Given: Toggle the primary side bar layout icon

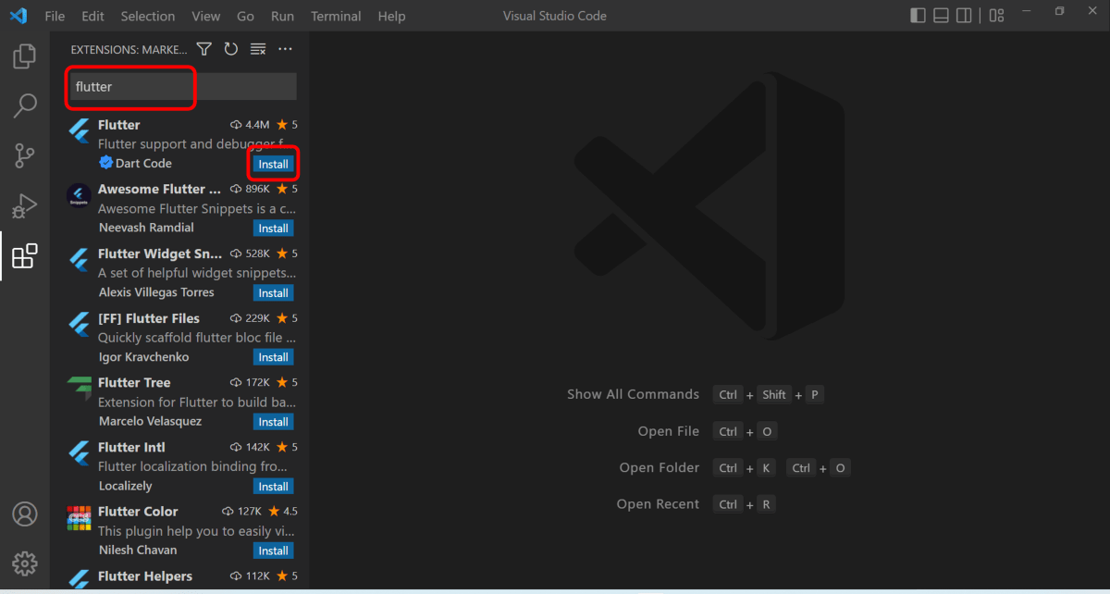Looking at the screenshot, I should click(918, 16).
